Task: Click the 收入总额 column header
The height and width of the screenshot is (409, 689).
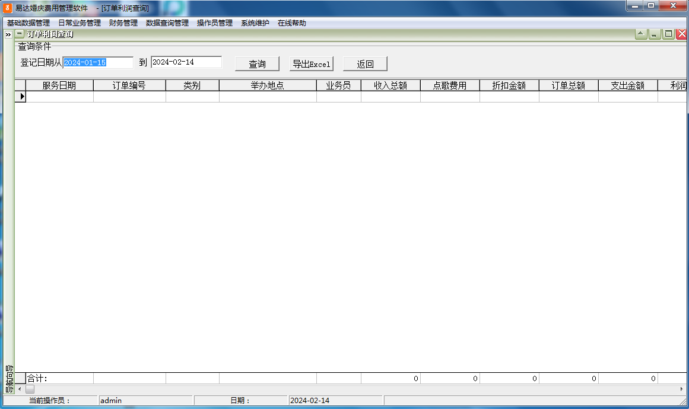Action: click(x=390, y=85)
